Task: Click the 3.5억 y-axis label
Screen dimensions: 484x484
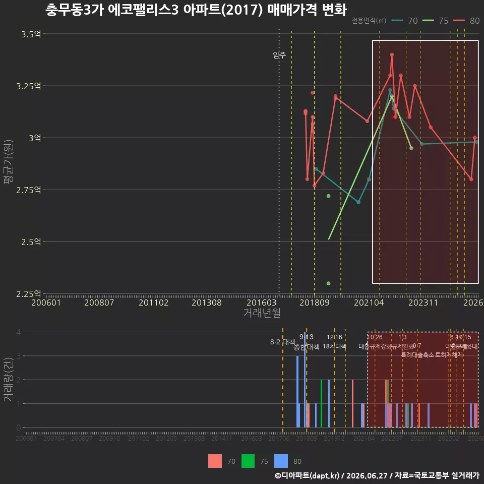Action: coord(31,34)
